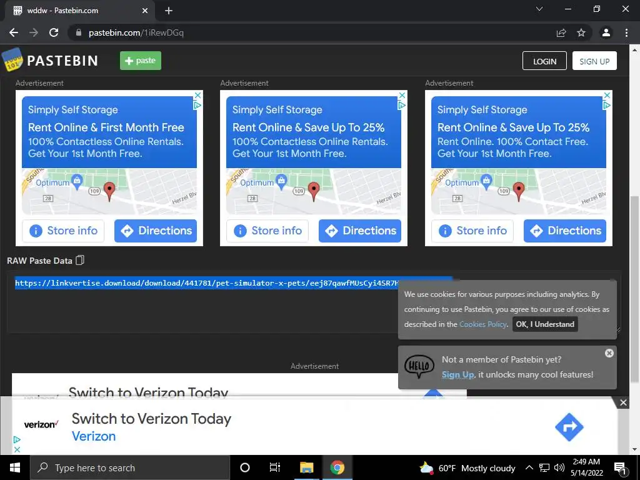
Task: Click the browser forward arrow
Action: coord(34,32)
